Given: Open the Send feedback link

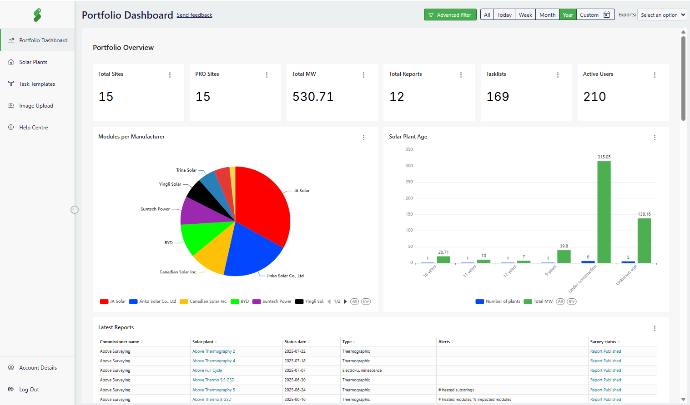Looking at the screenshot, I should [x=194, y=15].
